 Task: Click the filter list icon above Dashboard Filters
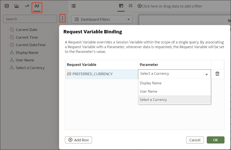pyautogui.click(x=73, y=6)
